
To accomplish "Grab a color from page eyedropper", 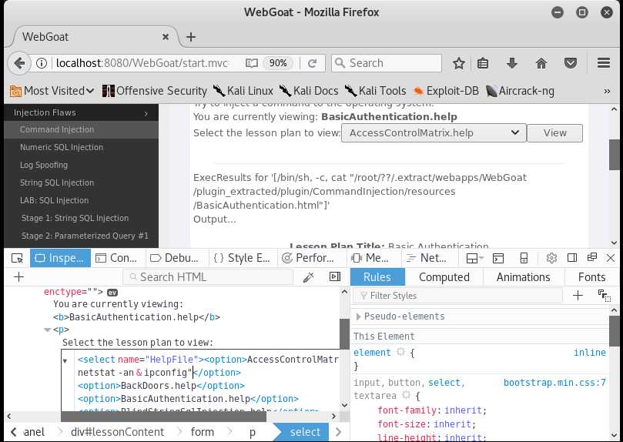I will 308,276.
